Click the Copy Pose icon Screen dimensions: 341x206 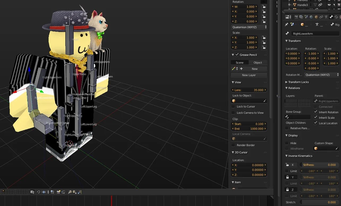(70, 192)
